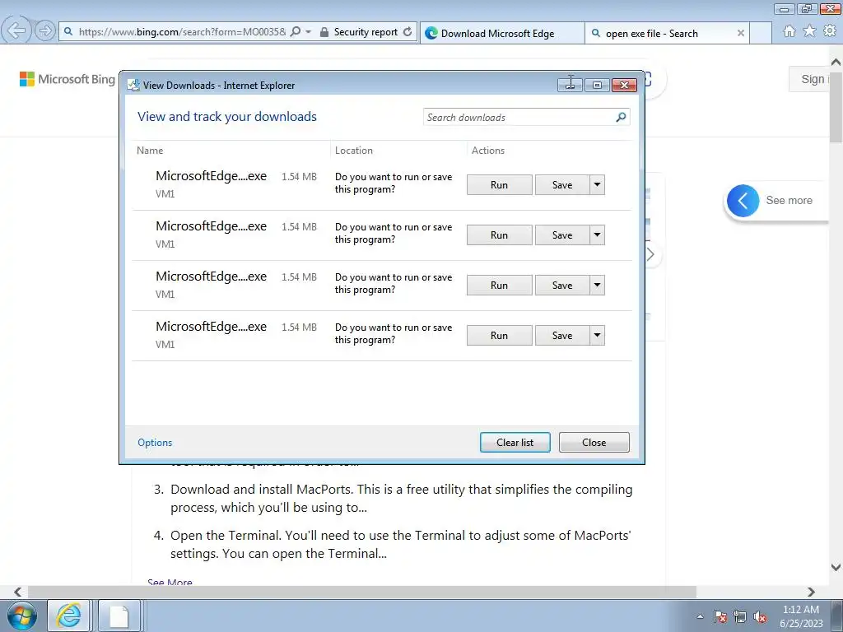Open the address bar autocomplete dropdown arrow
843x632 pixels.
point(309,32)
